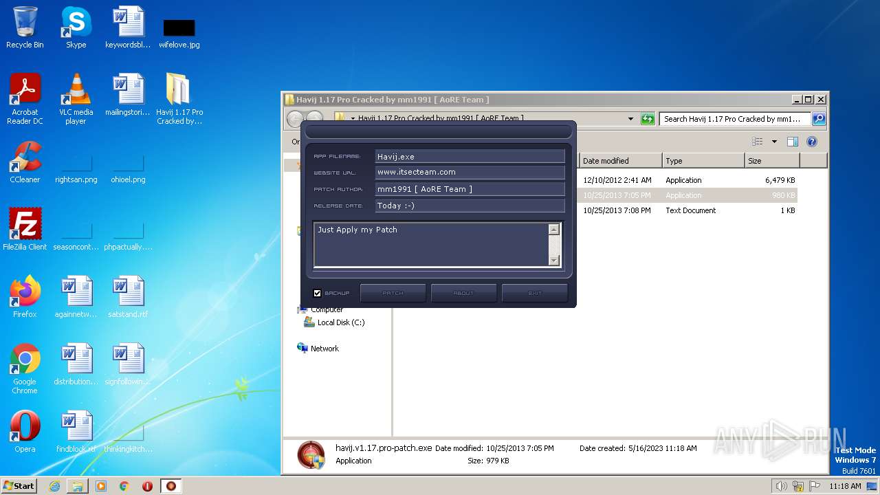Toggle the Backup checkbox in the patcher
880x495 pixels.
click(x=317, y=293)
